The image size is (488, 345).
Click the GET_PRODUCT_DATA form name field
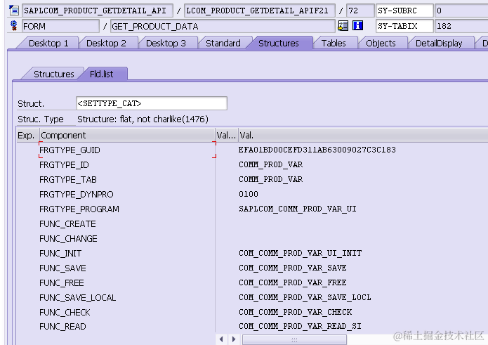coord(223,26)
